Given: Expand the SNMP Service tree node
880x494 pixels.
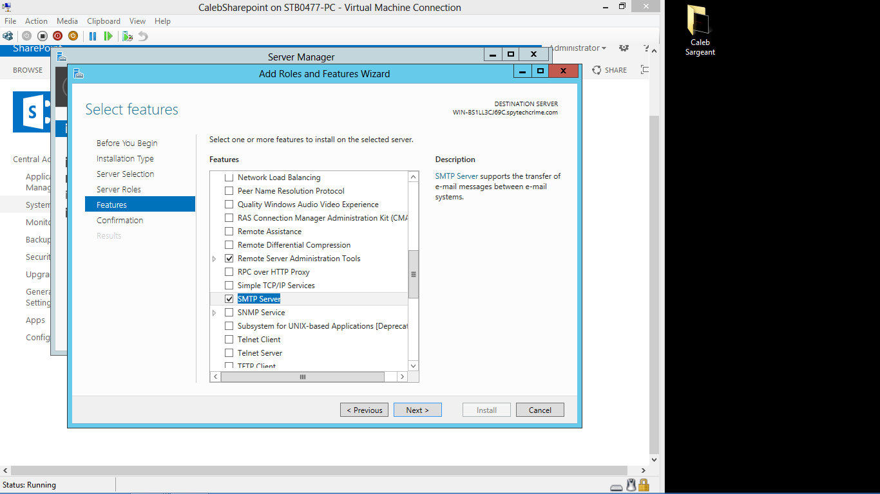Looking at the screenshot, I should tap(215, 313).
